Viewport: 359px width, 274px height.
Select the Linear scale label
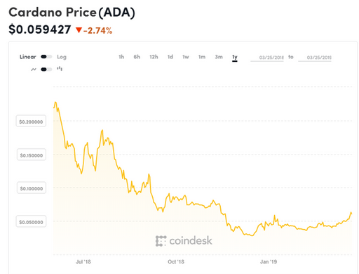[x=28, y=57]
